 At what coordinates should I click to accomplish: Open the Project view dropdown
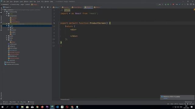[x=7, y=7]
